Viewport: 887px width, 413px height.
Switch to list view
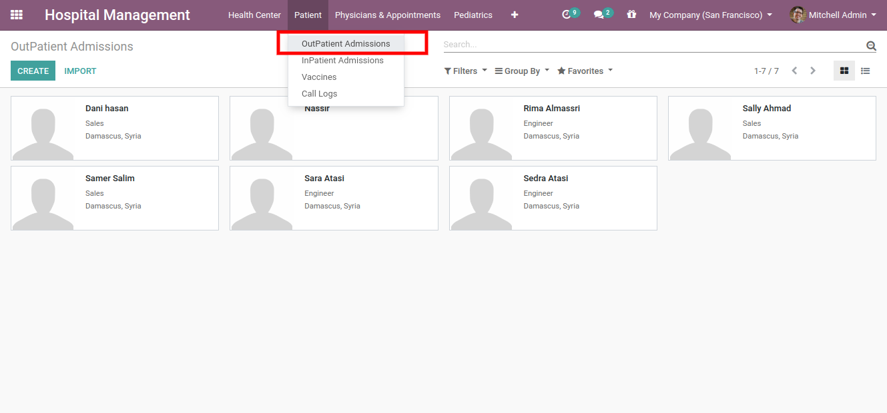point(865,71)
